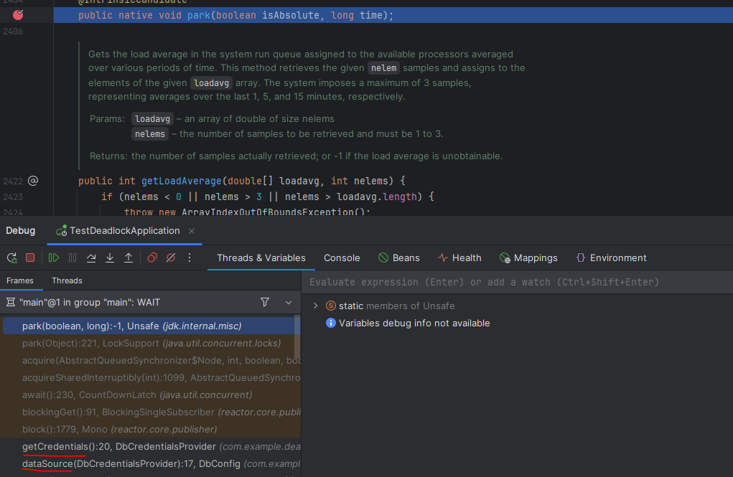Click the 'nelem' chip in the doc description
733x477 pixels.
click(x=383, y=67)
